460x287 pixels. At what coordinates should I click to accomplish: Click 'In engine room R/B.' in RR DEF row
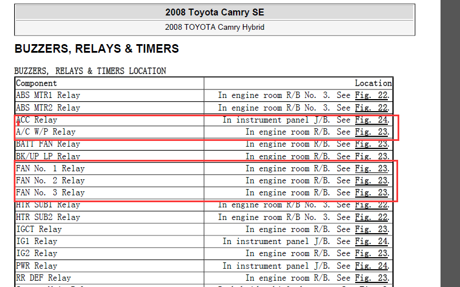coord(288,278)
